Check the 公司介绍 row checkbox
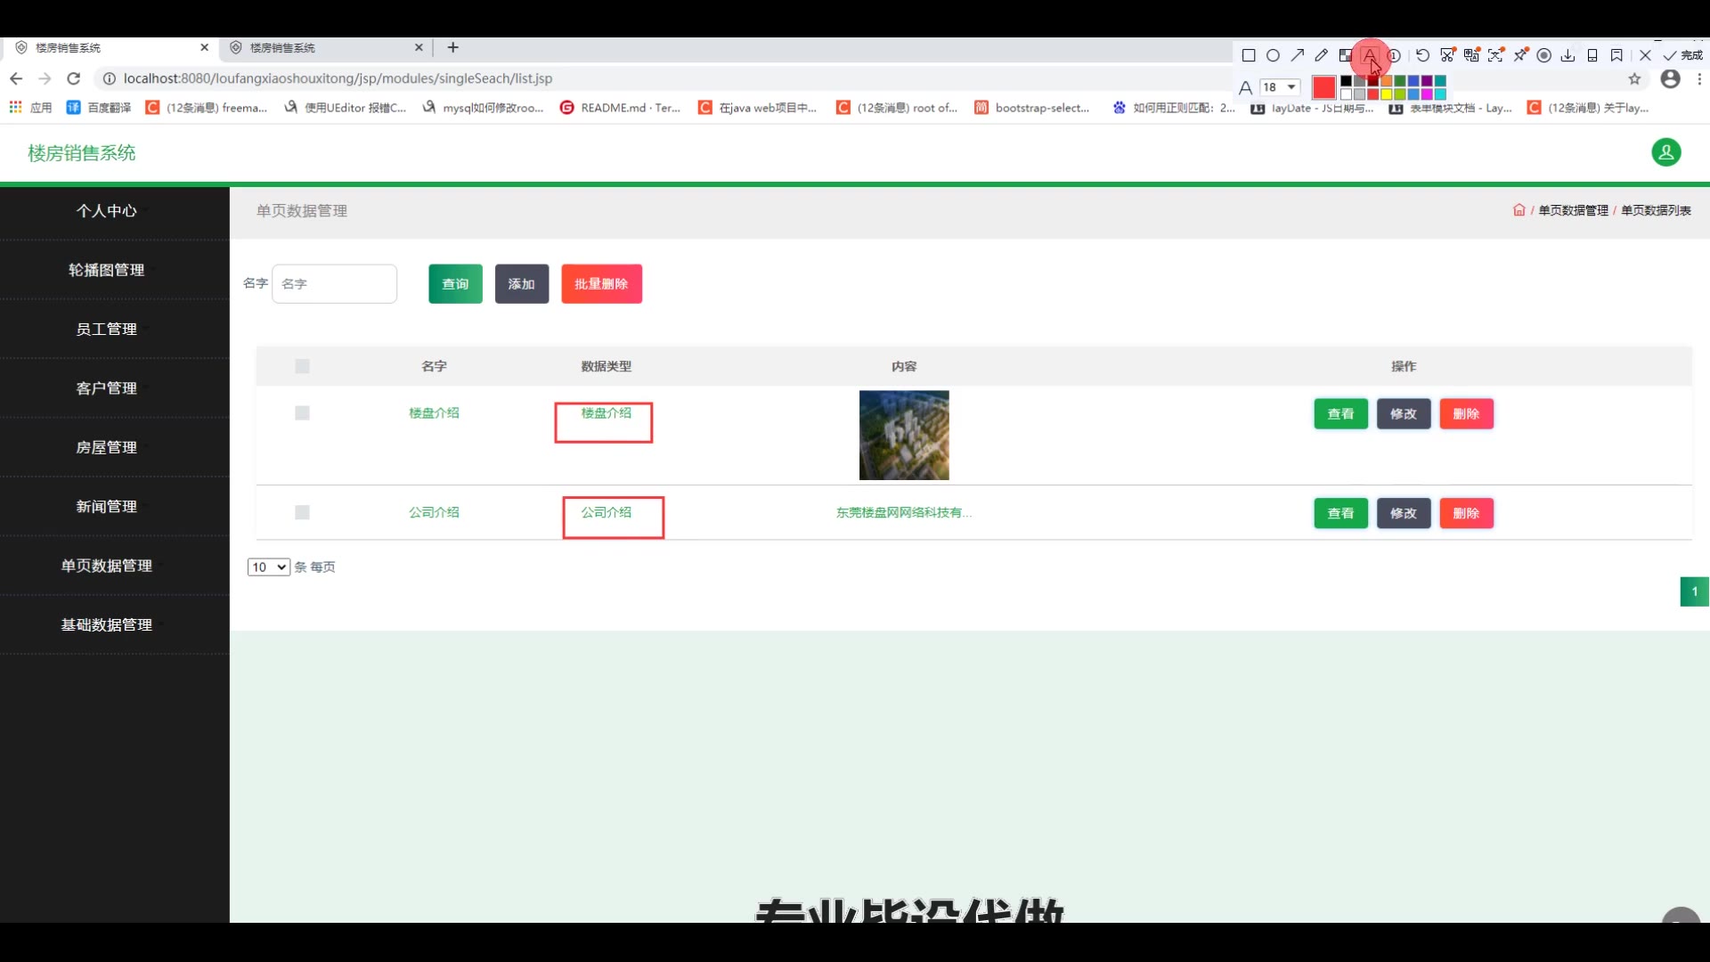Image resolution: width=1710 pixels, height=962 pixels. pyautogui.click(x=302, y=513)
